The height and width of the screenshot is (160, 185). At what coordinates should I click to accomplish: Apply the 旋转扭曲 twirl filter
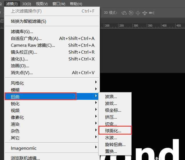[x=115, y=144]
